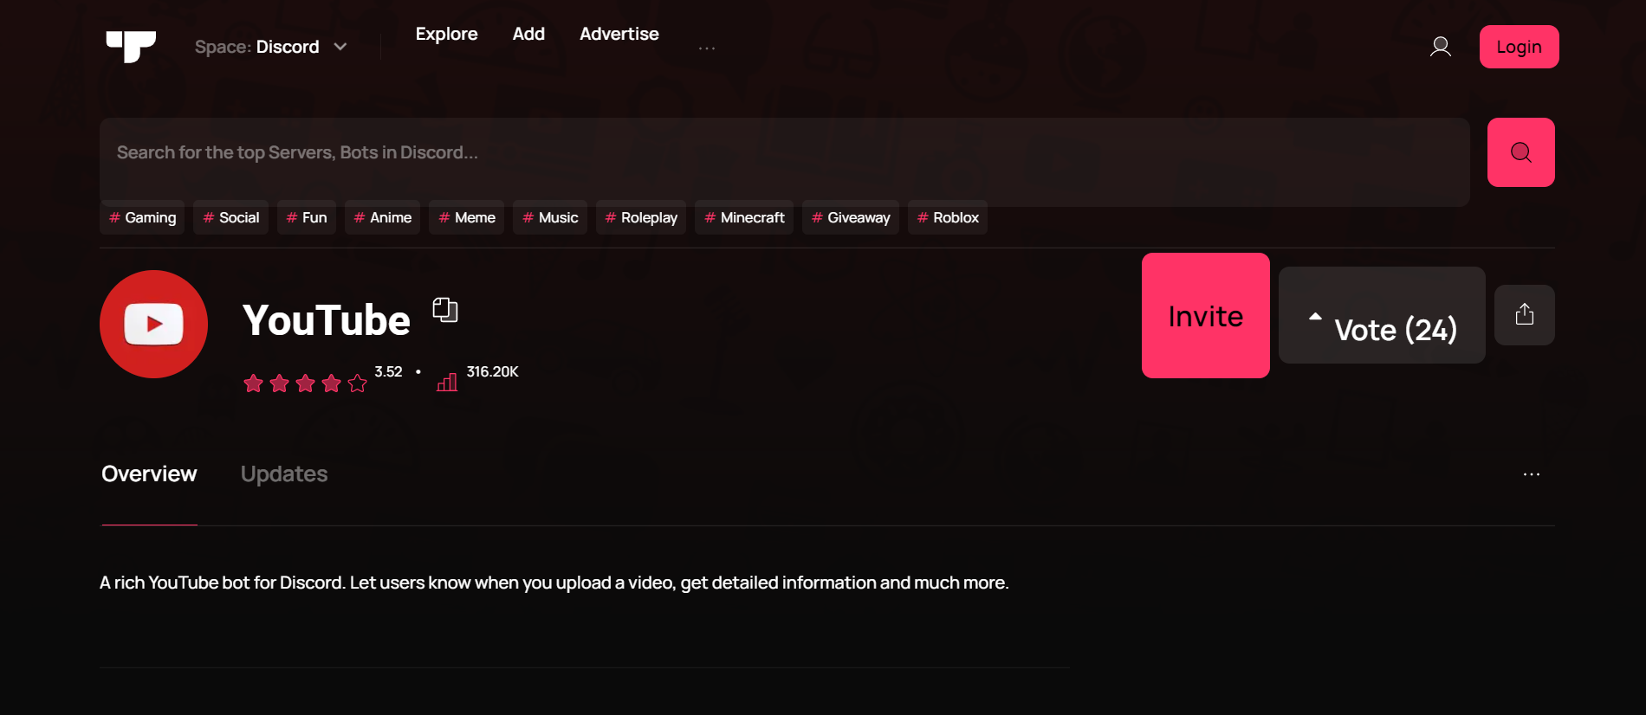
Task: Click the share icon button
Action: [1525, 315]
